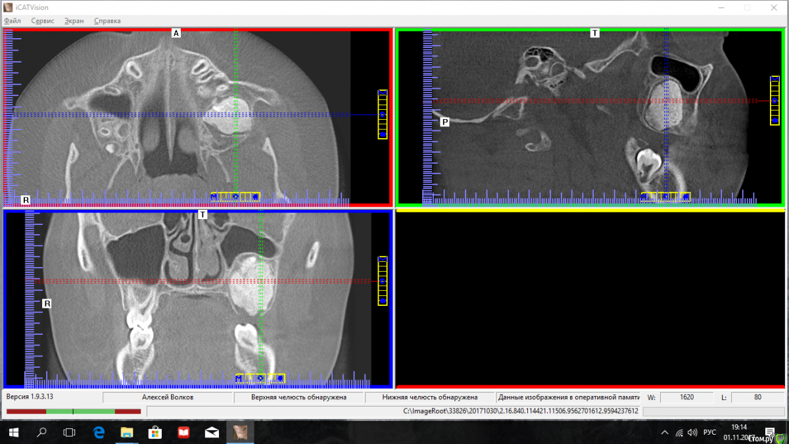The image size is (789, 444).
Task: Click patient name Алексей Волков in status bar
Action: pos(168,397)
